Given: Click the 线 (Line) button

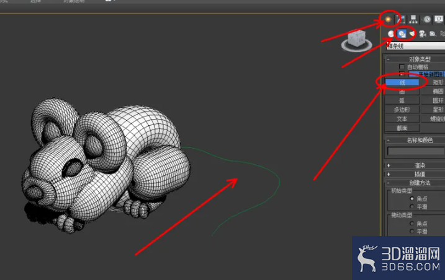Looking at the screenshot, I should (x=402, y=82).
